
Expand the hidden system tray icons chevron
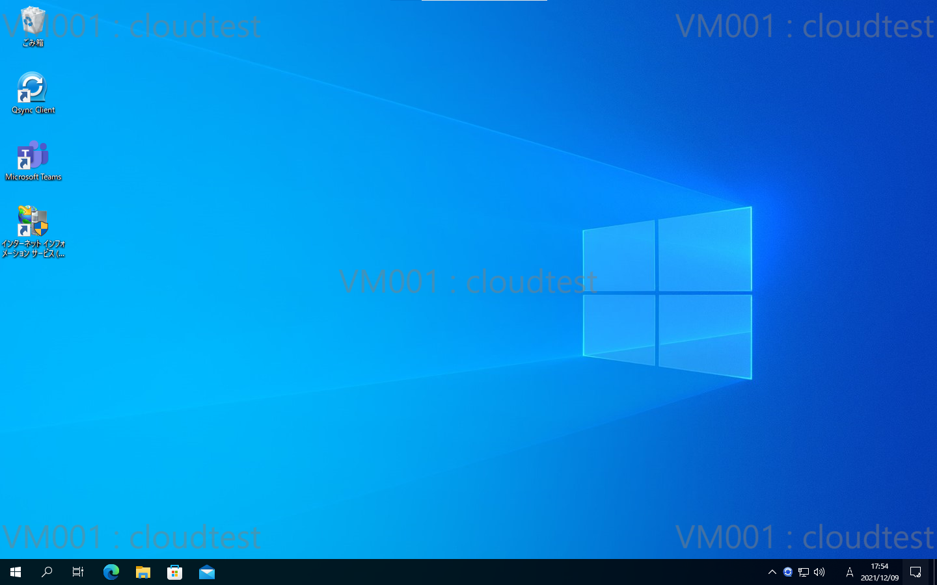(772, 572)
